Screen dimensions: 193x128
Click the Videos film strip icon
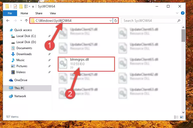(13, 72)
